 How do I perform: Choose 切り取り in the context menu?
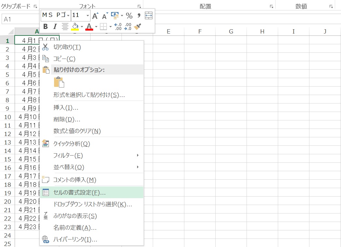67,47
